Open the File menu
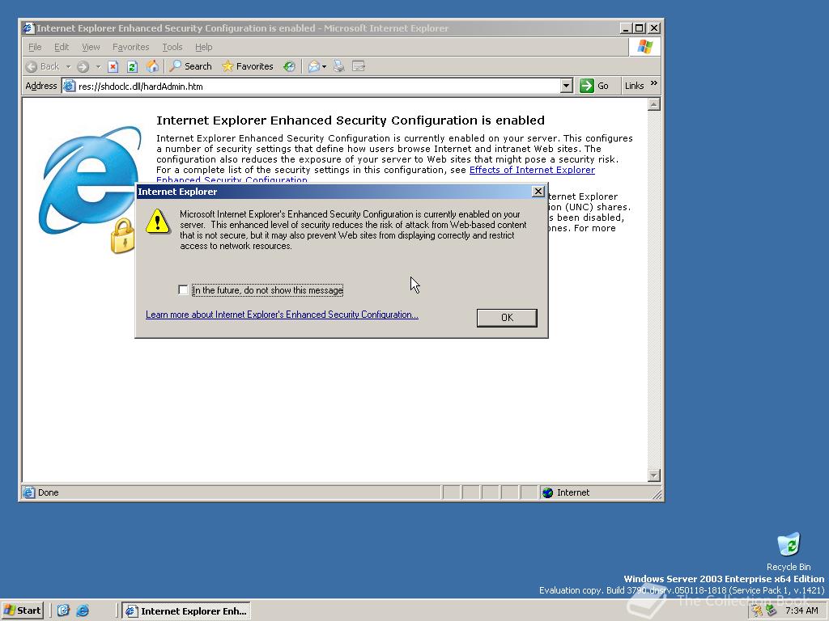The width and height of the screenshot is (829, 621). [x=35, y=47]
